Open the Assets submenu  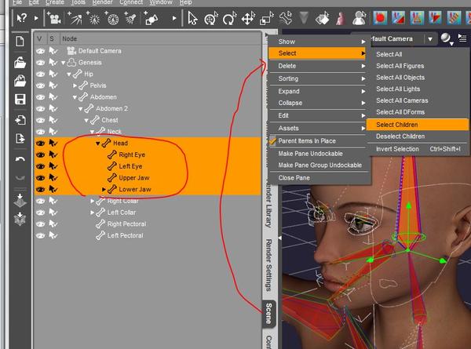tap(318, 128)
